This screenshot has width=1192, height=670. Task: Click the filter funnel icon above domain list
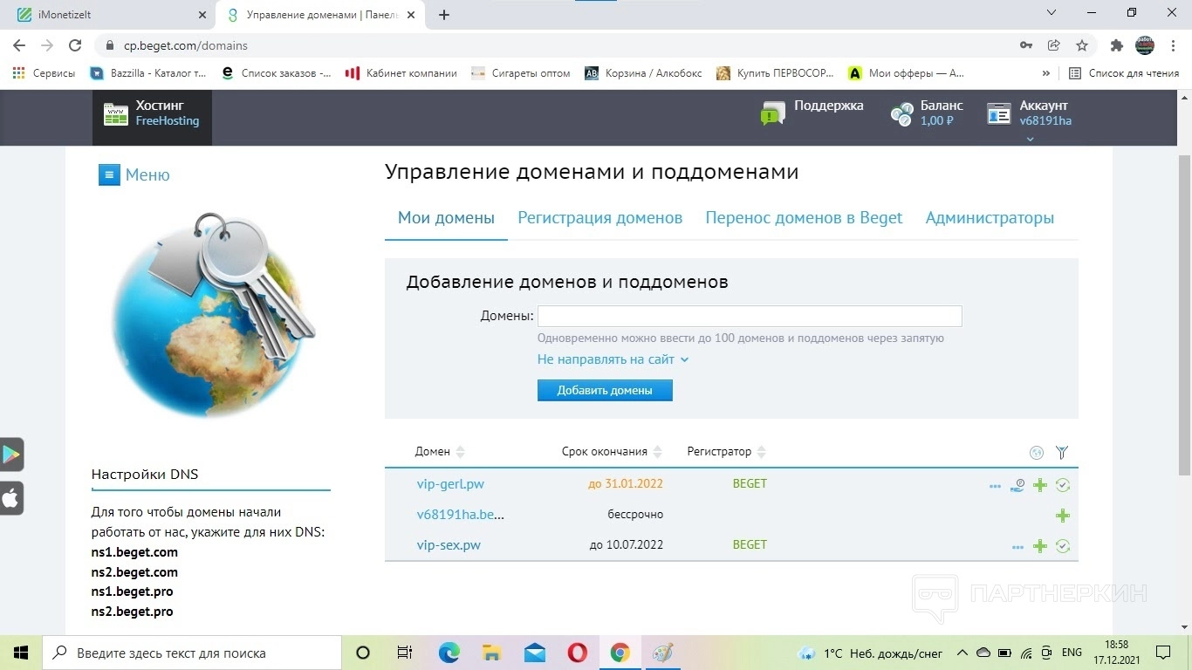click(x=1061, y=452)
